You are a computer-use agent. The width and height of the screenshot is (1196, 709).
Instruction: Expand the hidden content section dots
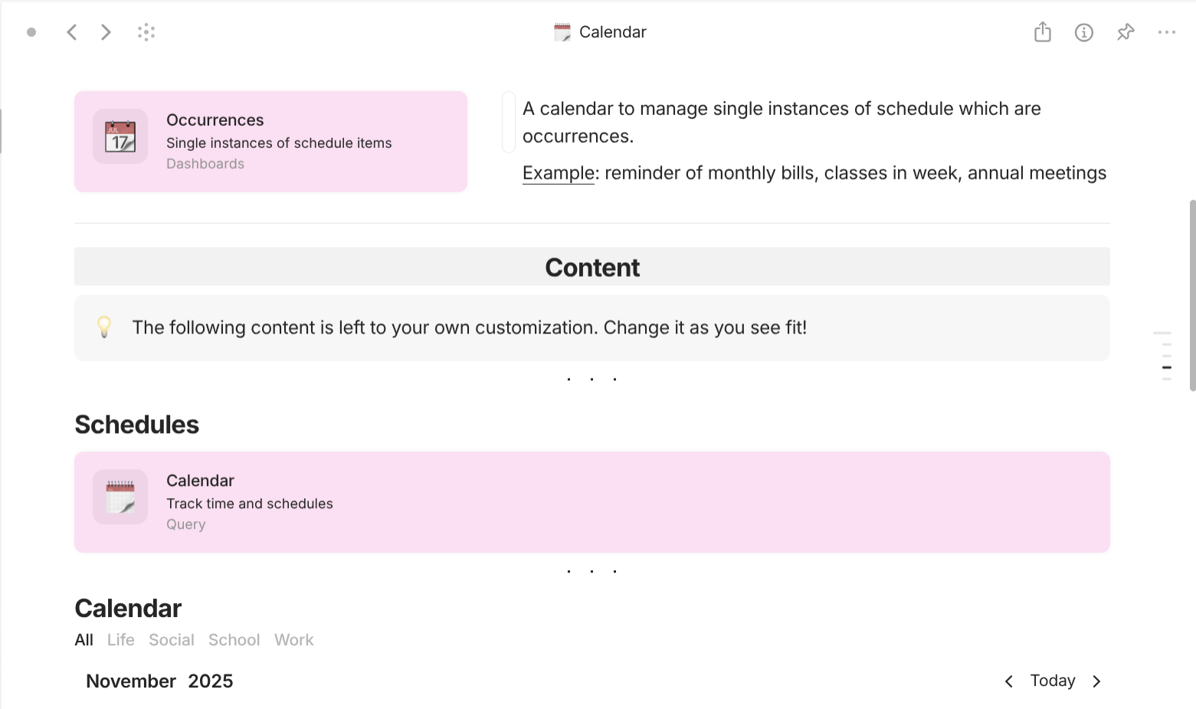click(591, 378)
